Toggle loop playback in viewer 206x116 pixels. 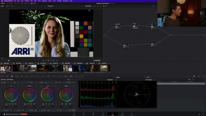pos(57,61)
